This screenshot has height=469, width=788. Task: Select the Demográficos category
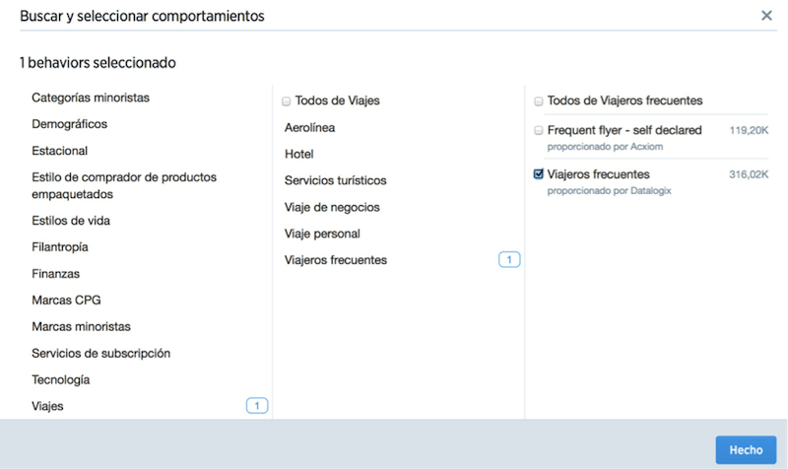tap(69, 124)
